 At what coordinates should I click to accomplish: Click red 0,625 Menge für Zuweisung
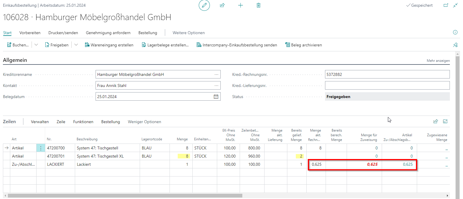pyautogui.click(x=372, y=164)
